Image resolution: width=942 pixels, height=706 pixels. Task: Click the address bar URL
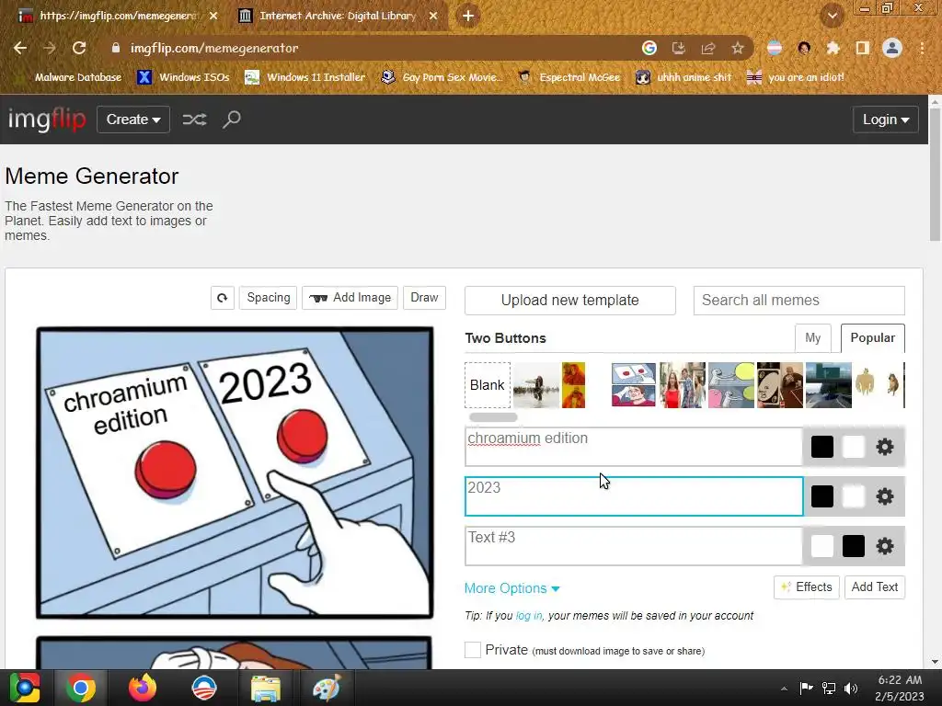click(x=214, y=48)
